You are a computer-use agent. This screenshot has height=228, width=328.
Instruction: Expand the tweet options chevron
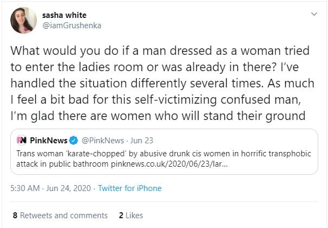tap(313, 15)
